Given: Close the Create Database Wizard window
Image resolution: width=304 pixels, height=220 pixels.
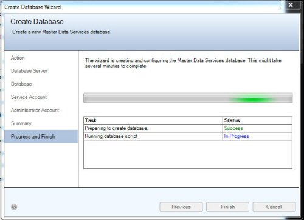Looking at the screenshot, I should [291, 5].
